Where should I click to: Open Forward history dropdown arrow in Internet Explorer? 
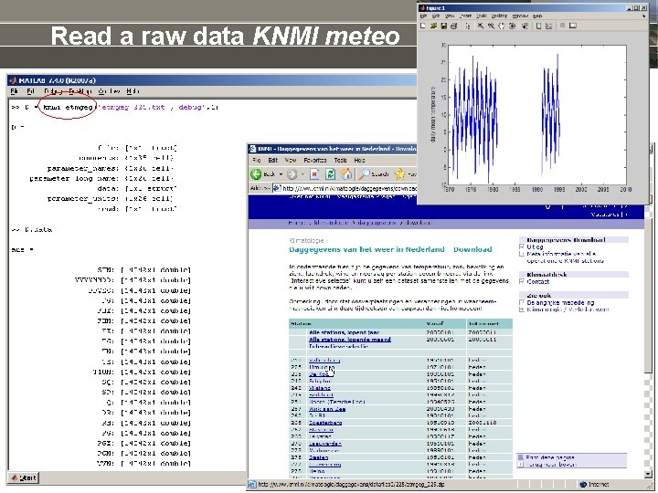(x=302, y=174)
